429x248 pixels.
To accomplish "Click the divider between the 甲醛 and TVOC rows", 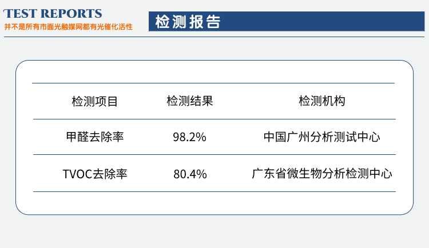I will 213,155.
